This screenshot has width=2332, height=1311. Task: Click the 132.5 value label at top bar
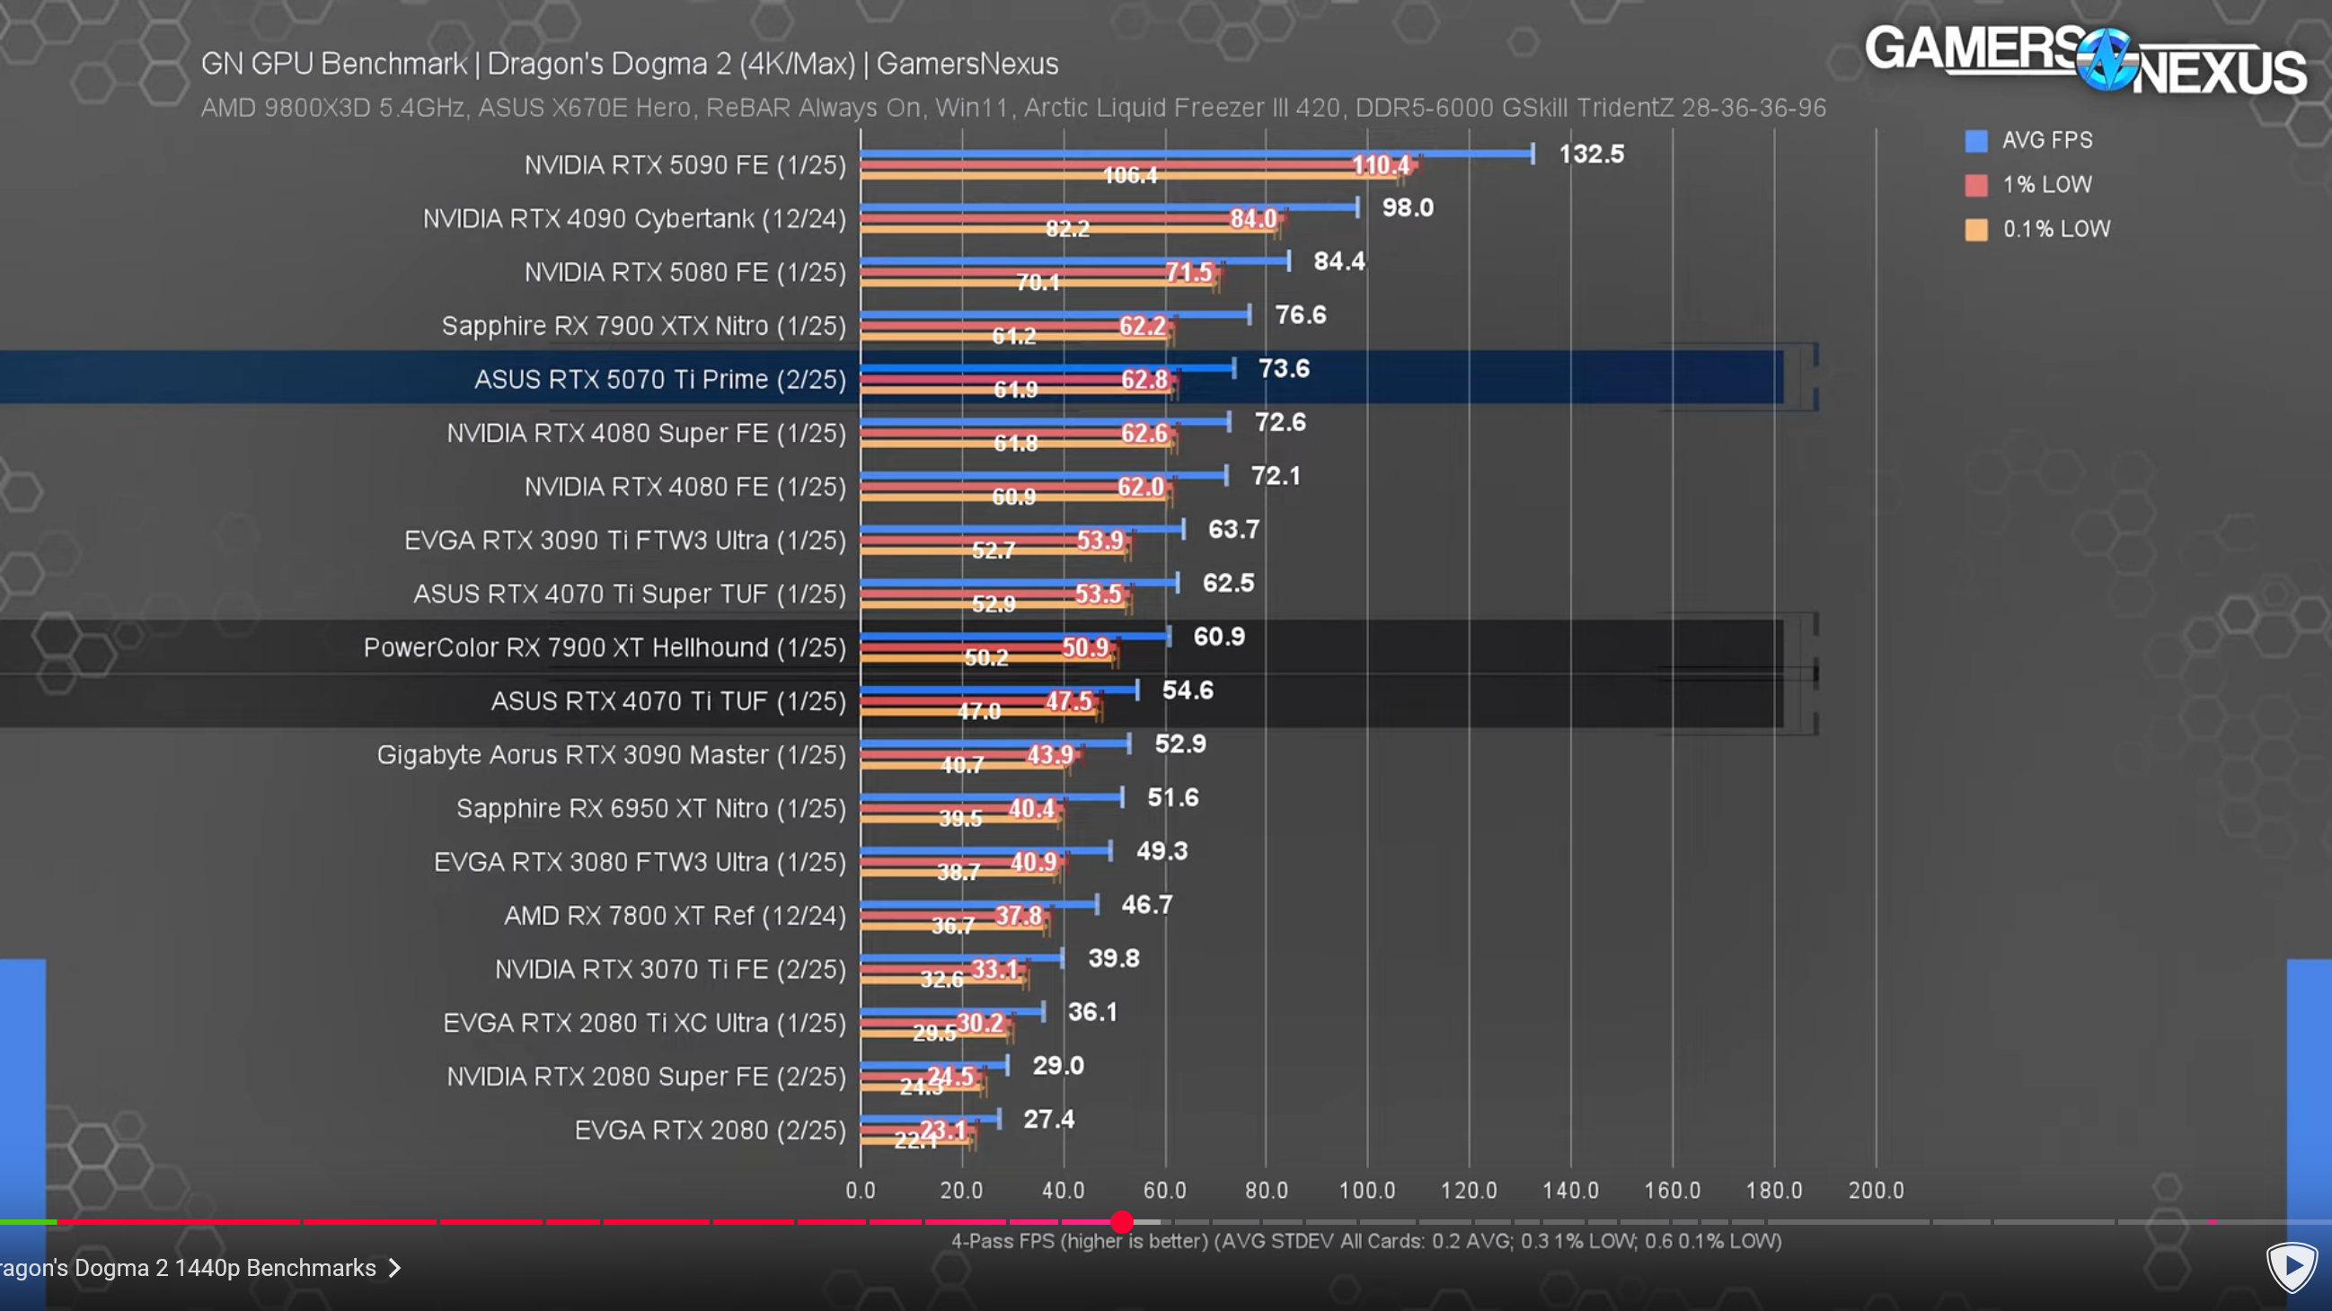pos(1591,154)
